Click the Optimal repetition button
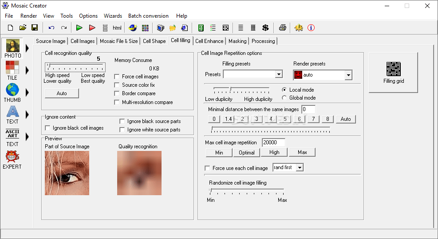The image size is (438, 239). (247, 152)
